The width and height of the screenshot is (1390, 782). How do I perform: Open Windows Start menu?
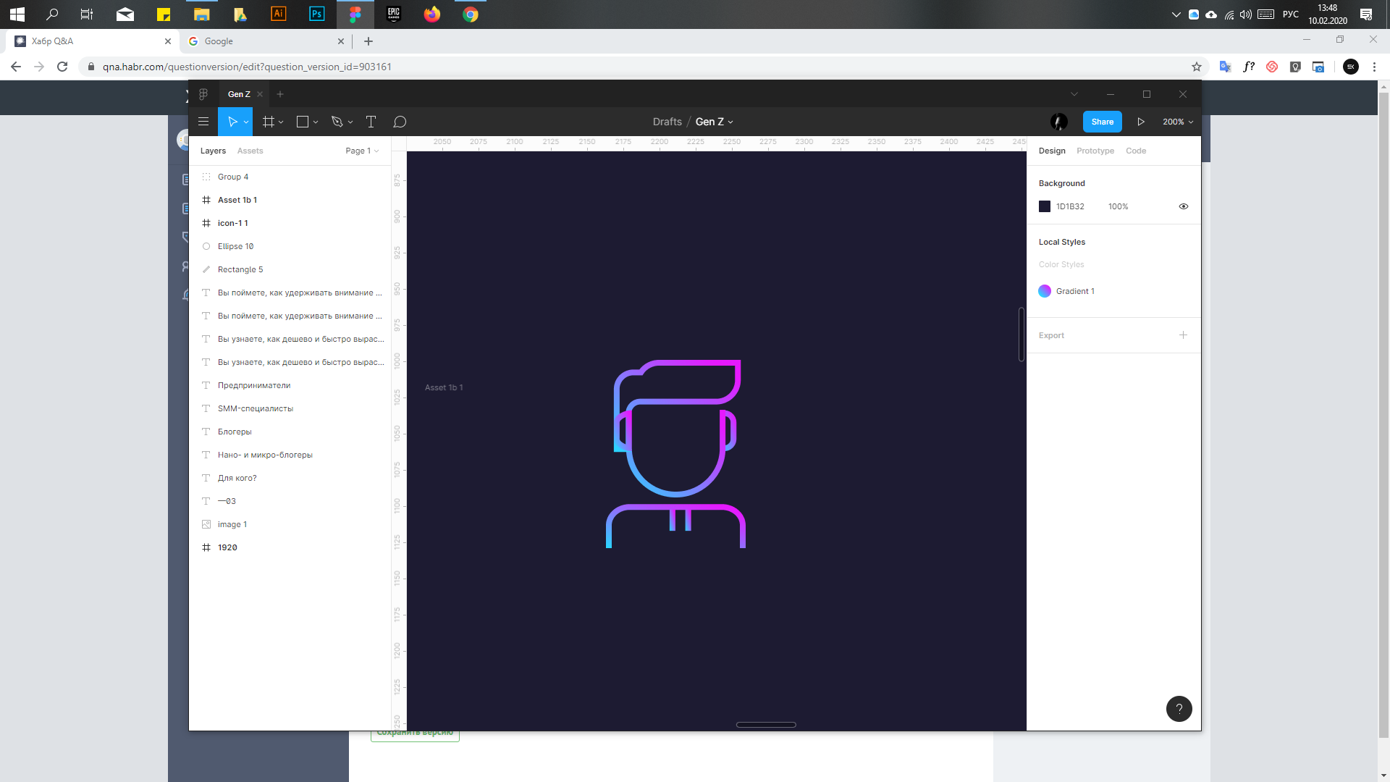17,14
